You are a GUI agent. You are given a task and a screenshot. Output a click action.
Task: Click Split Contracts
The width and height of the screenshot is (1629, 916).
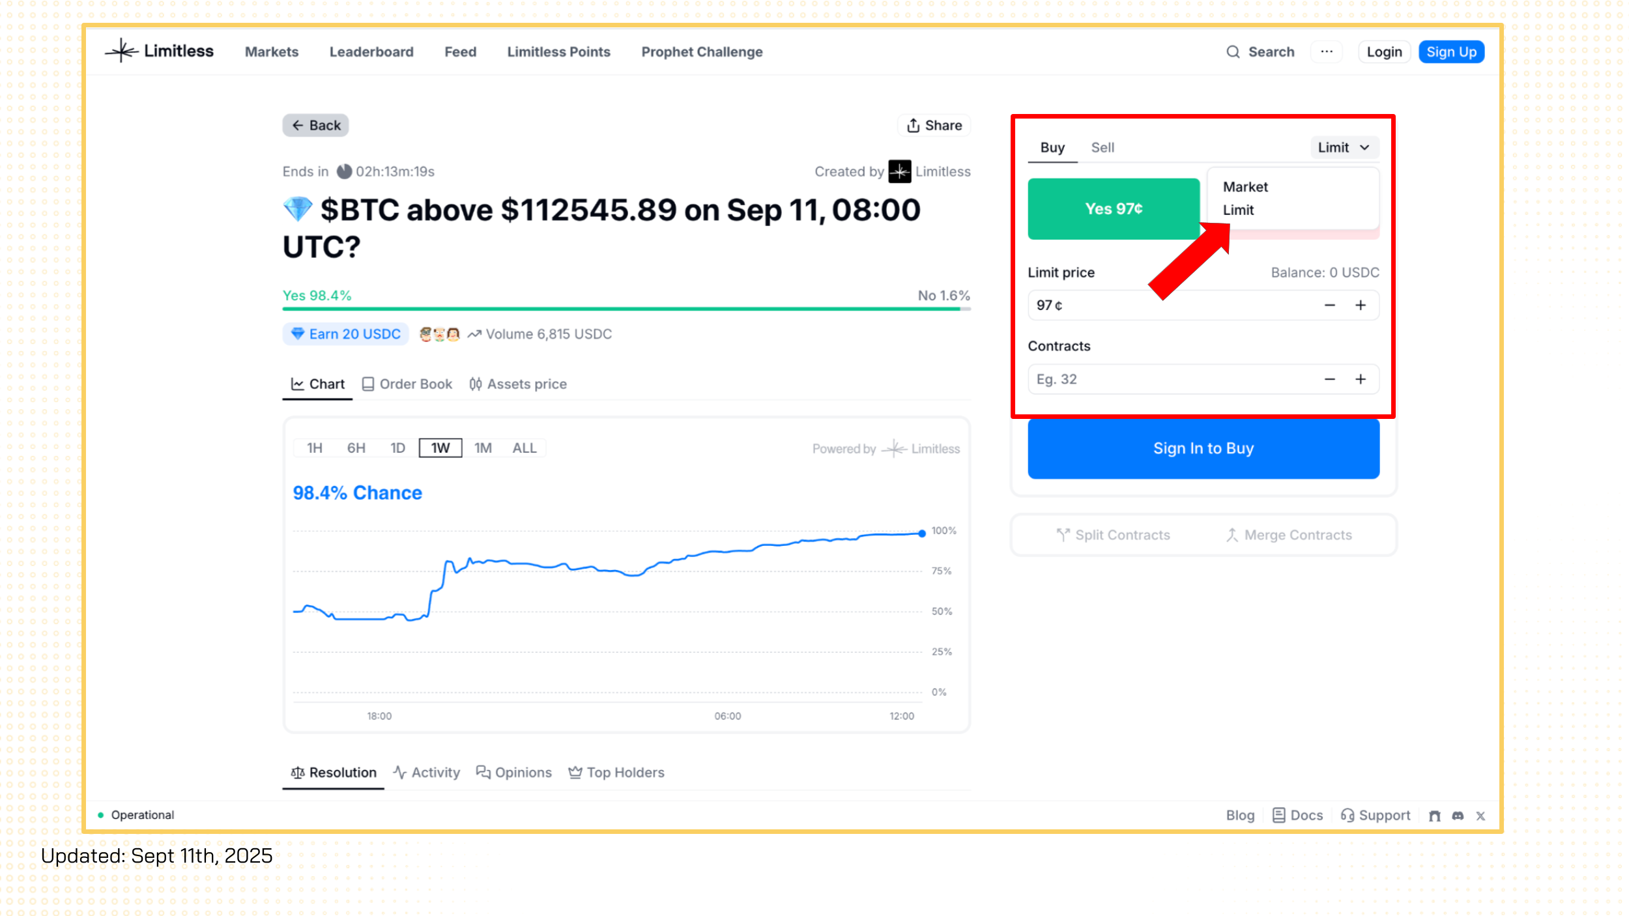point(1113,535)
